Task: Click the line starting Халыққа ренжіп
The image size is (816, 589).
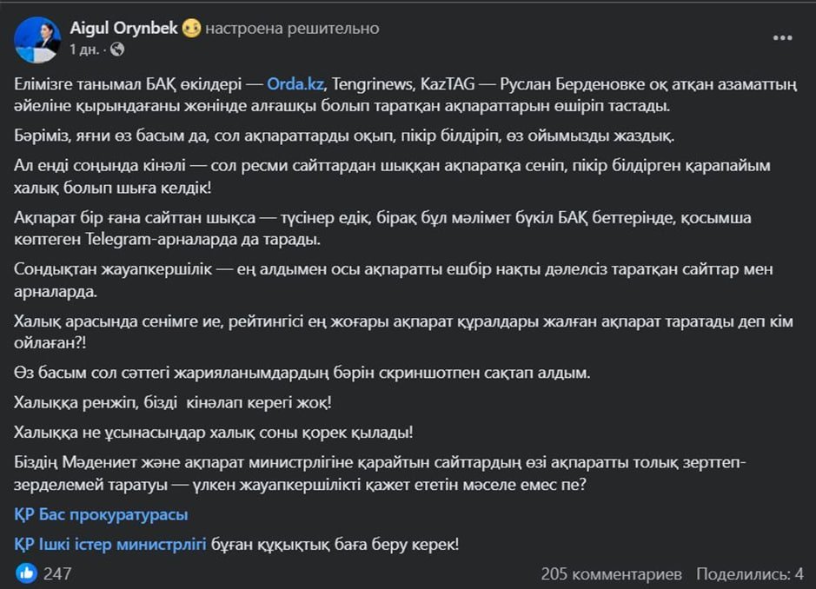Action: 173,402
